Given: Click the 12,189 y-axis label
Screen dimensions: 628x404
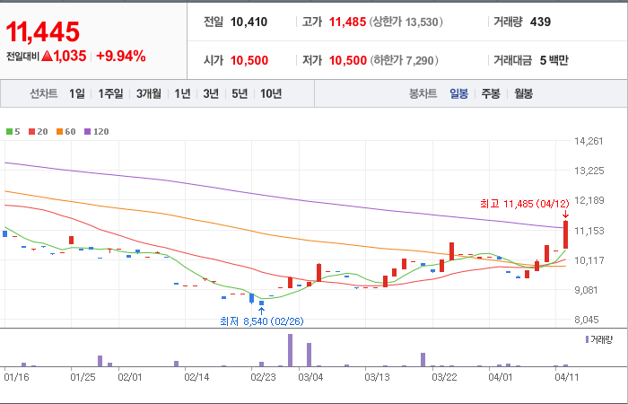Looking at the screenshot, I should coord(589,200).
